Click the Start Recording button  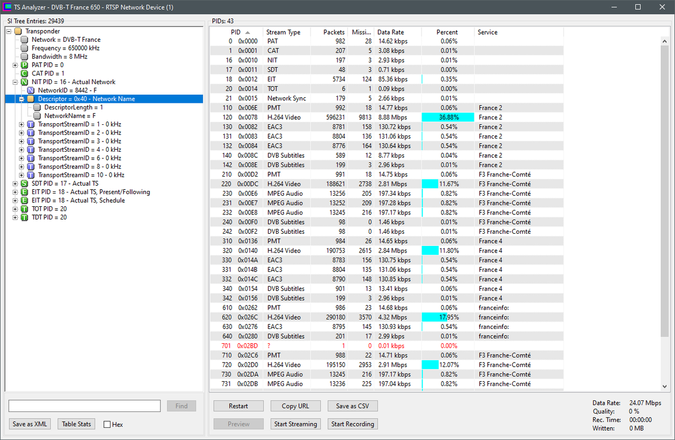[x=353, y=424]
